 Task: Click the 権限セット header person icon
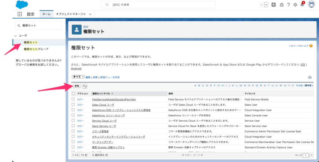pos(77,30)
